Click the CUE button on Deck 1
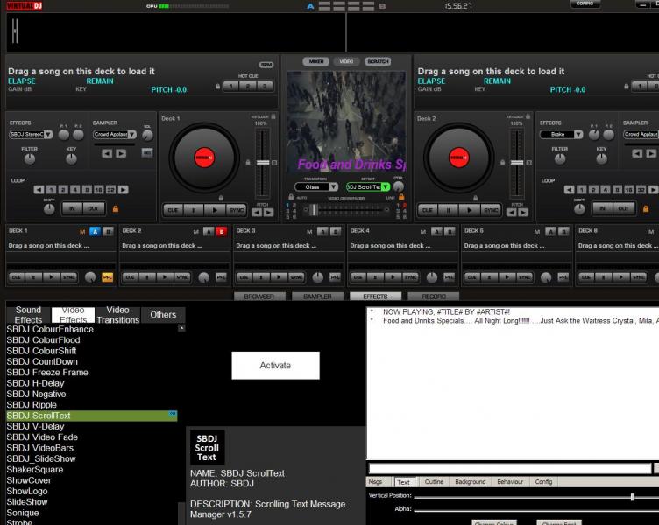Viewport: 659px width, 525px height. coord(172,210)
